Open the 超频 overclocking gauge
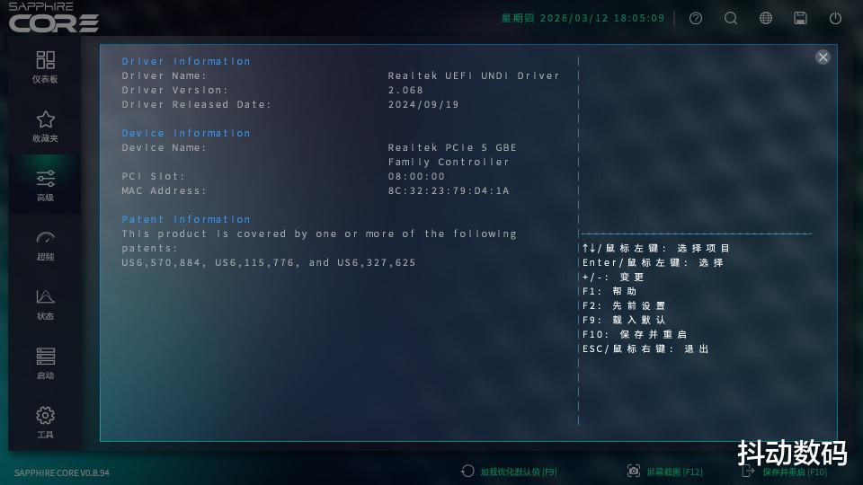Viewport: 863px width, 485px height. point(45,245)
